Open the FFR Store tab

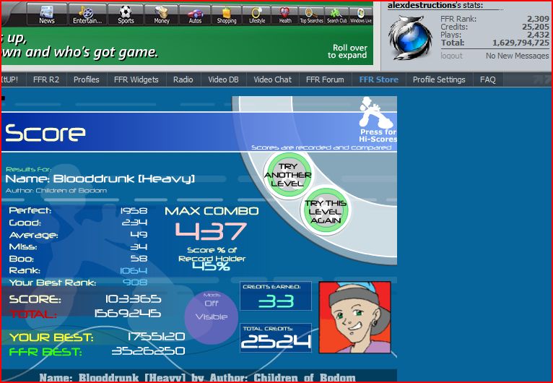click(x=379, y=79)
